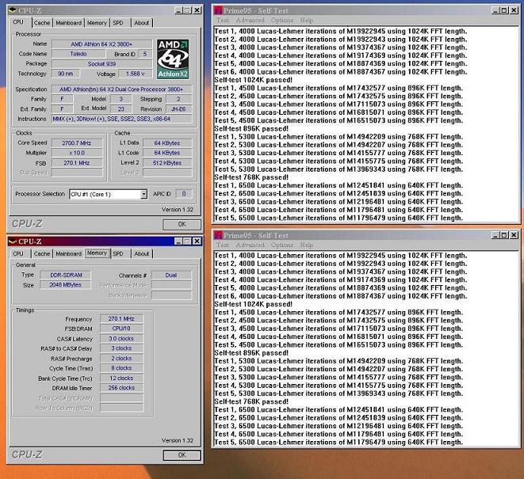Click the Bank Cycle Time 12 clocks value

pyautogui.click(x=121, y=378)
